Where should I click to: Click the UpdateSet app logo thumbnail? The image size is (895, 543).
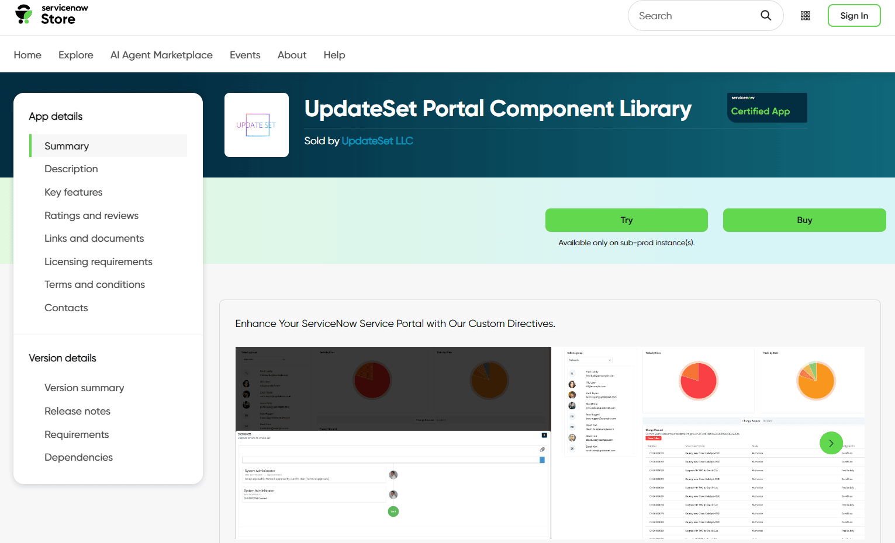[x=256, y=124]
